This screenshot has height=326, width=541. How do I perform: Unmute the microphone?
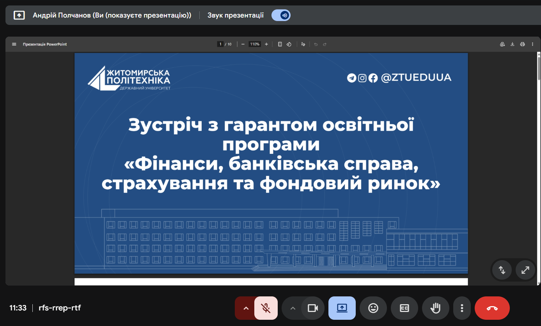click(x=266, y=308)
